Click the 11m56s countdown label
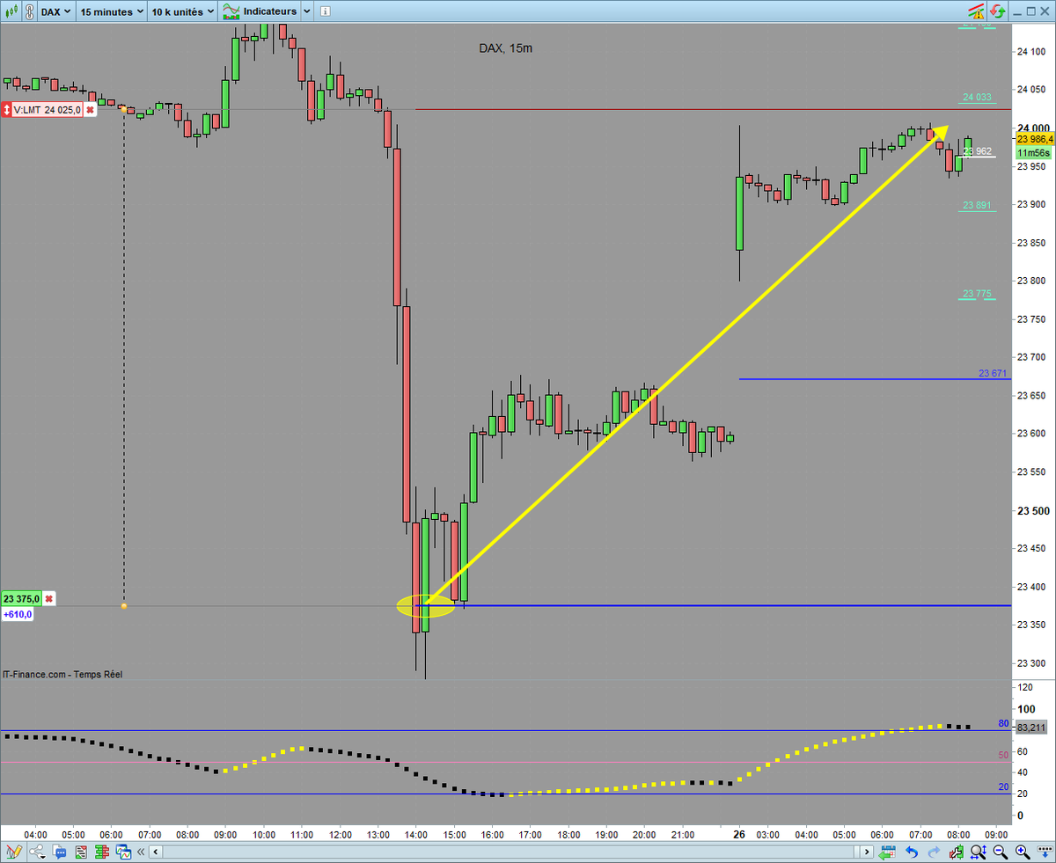Screen dimensions: 1056x863 click(1034, 153)
